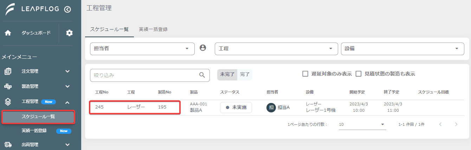Open the 設備 dropdown

click(x=402, y=49)
